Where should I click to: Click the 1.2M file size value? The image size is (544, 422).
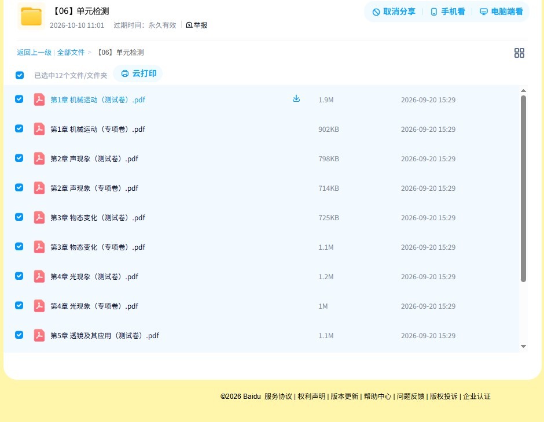coord(326,276)
